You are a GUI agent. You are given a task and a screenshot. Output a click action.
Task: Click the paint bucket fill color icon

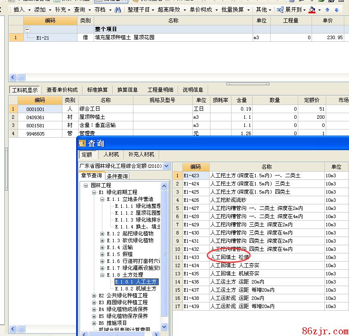pyautogui.click(x=312, y=9)
